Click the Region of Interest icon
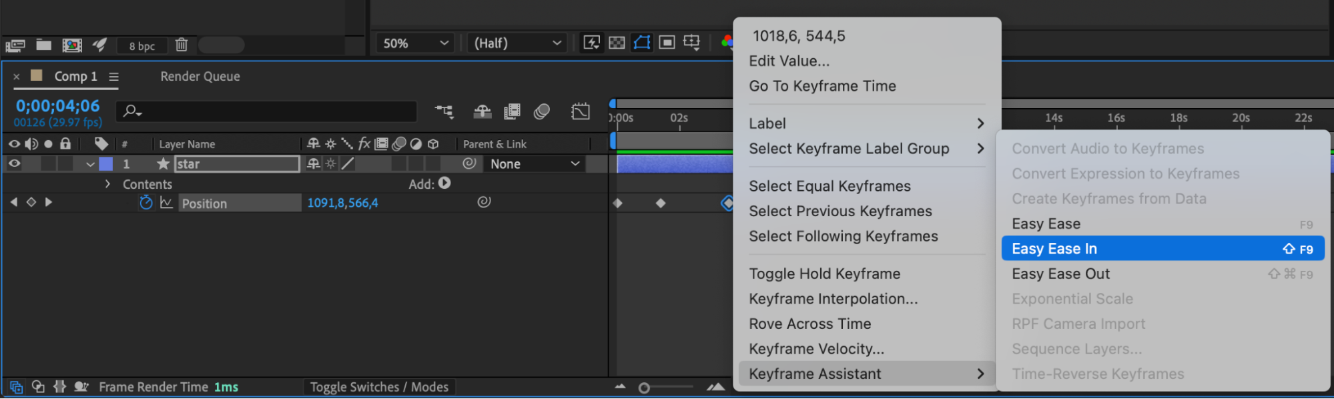This screenshot has width=1334, height=399. 667,43
